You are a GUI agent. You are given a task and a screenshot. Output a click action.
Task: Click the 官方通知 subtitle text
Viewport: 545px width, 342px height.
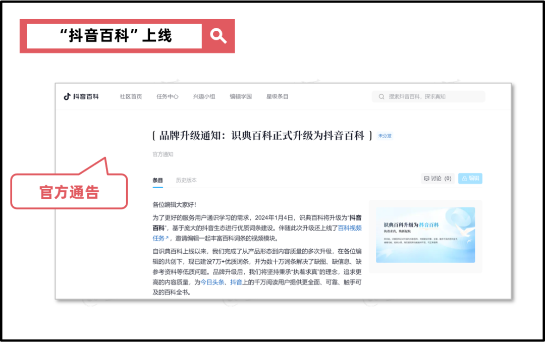click(162, 154)
